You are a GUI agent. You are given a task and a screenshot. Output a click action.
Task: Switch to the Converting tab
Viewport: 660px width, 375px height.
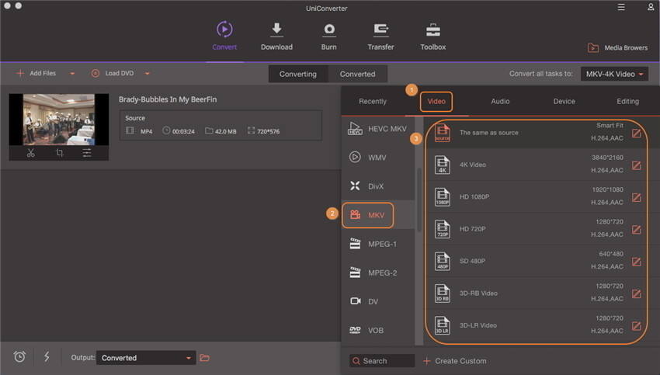coord(298,74)
